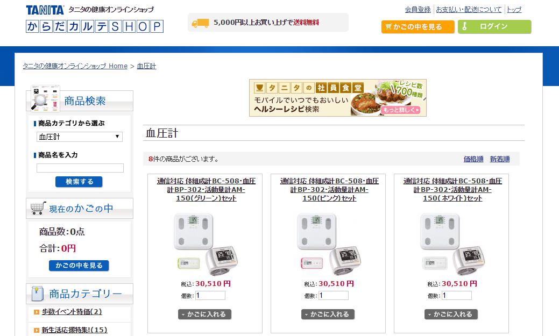The height and width of the screenshot is (336, 559).
Task: Add pink set to cart
Action: [x=328, y=314]
